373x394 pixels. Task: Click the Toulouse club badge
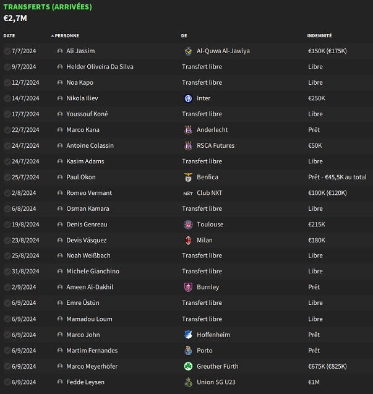coord(188,225)
